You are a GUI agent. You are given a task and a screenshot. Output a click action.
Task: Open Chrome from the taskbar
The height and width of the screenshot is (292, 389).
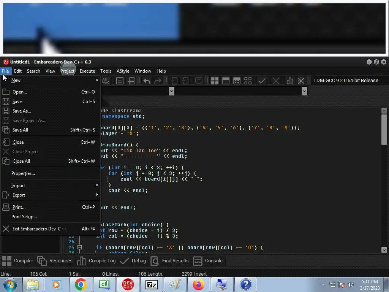pos(81,284)
